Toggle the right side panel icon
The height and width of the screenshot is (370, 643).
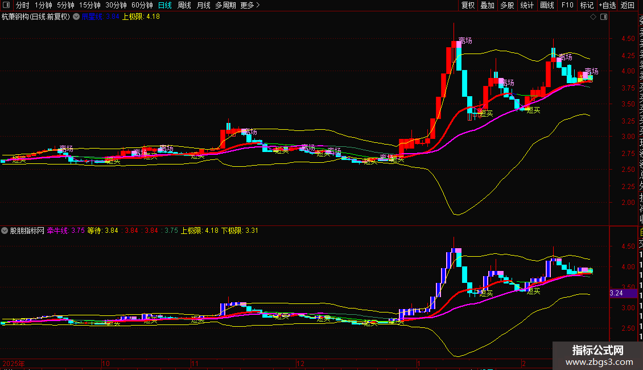604,17
